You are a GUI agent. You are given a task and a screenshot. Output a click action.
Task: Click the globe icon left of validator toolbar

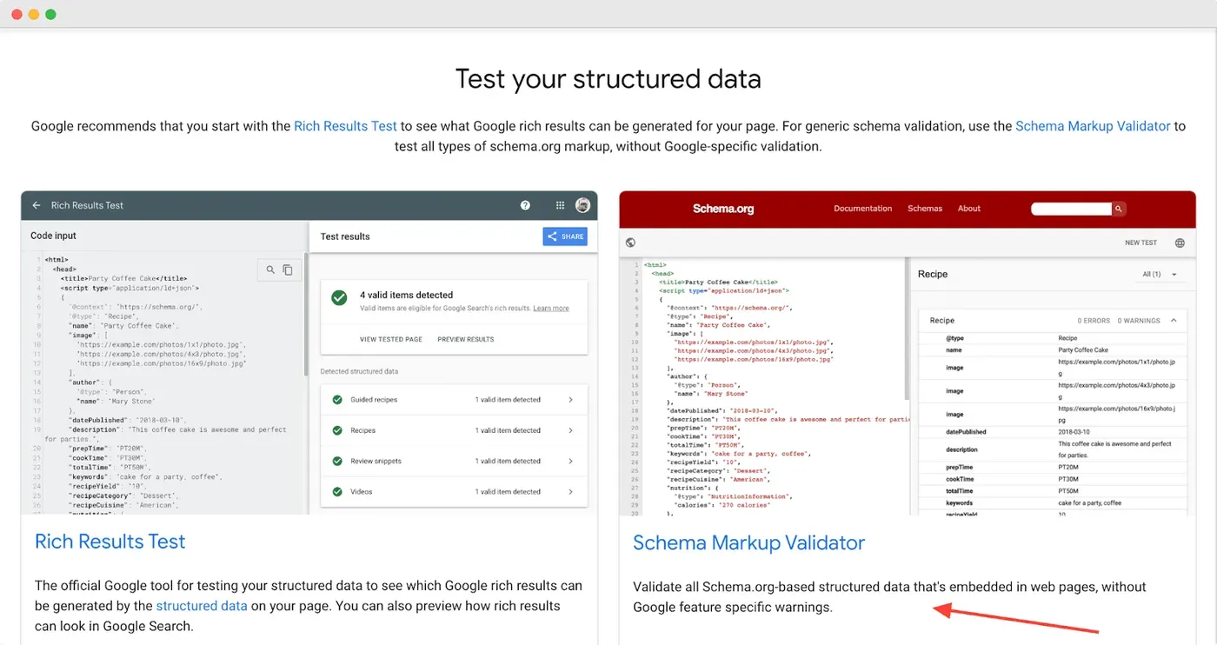tap(630, 243)
